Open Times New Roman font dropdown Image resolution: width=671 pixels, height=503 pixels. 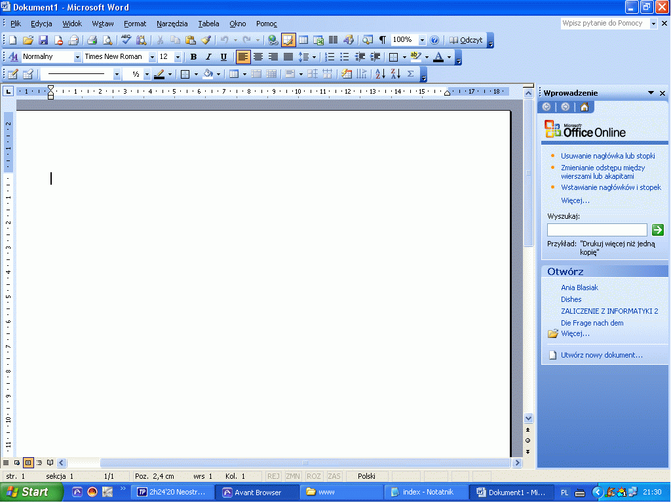pos(152,57)
